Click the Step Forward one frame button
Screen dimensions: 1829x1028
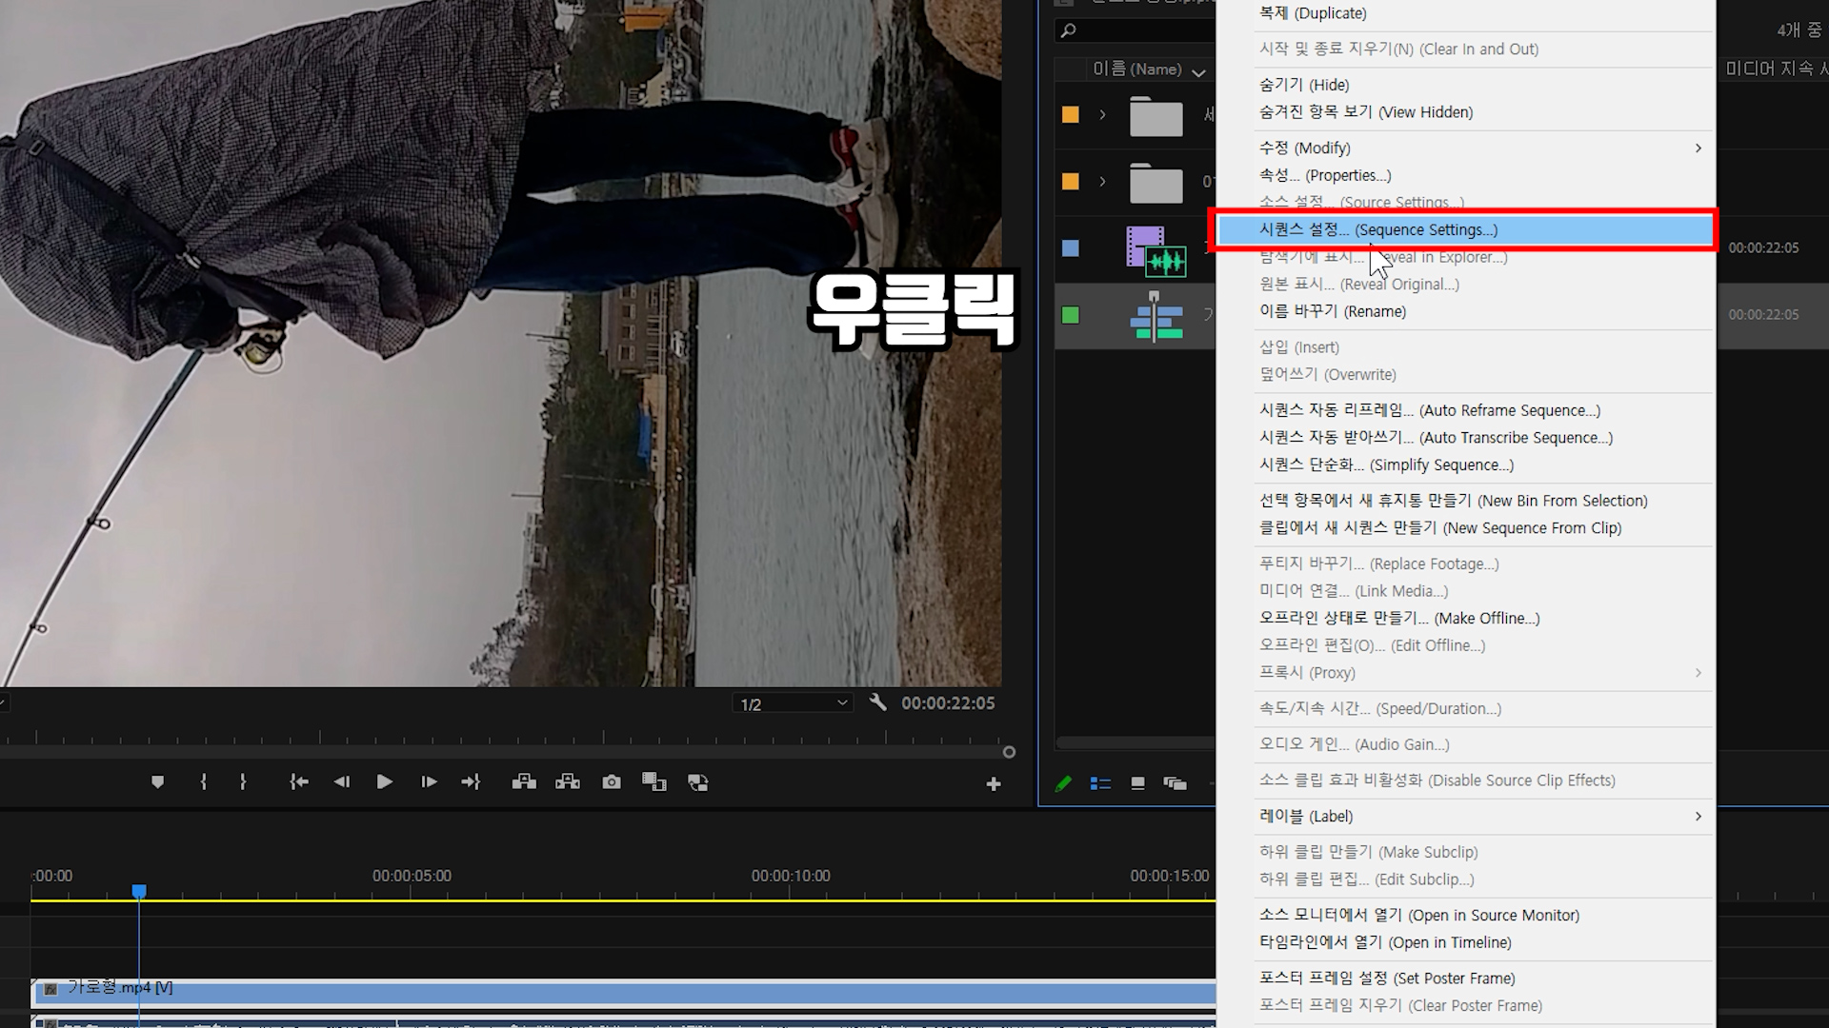(x=429, y=782)
